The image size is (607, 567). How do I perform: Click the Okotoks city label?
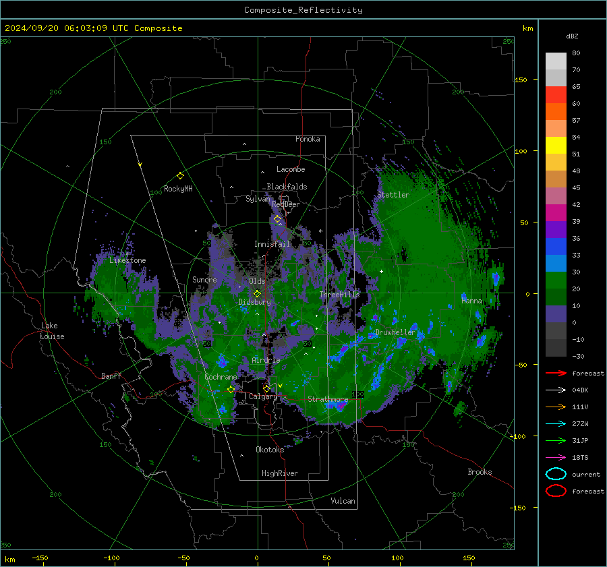270,450
